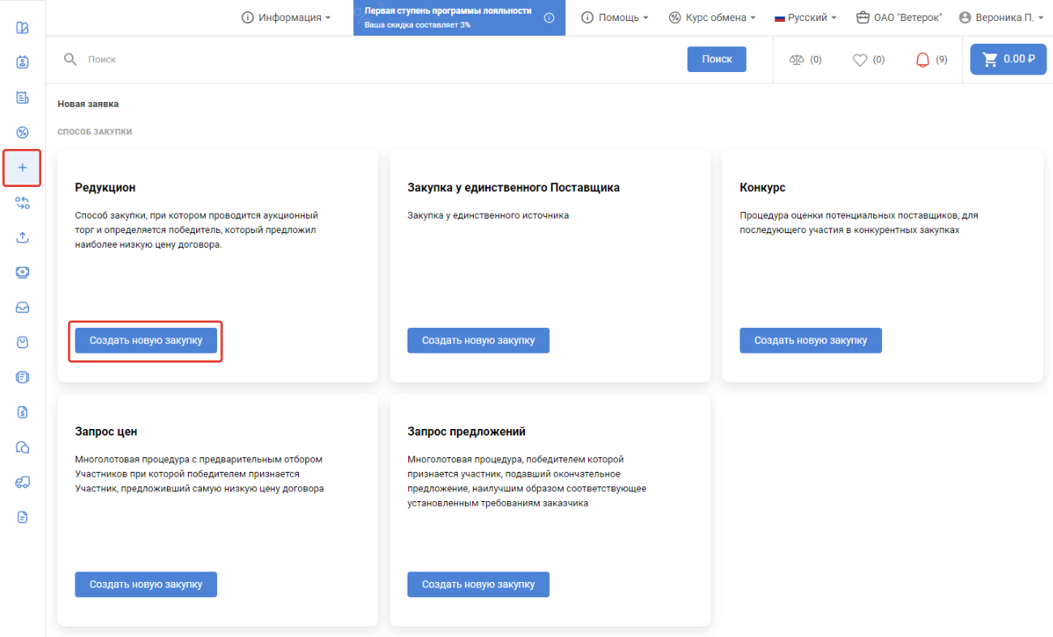The image size is (1053, 637).
Task: Click the upload arrow sidebar icon
Action: (23, 237)
